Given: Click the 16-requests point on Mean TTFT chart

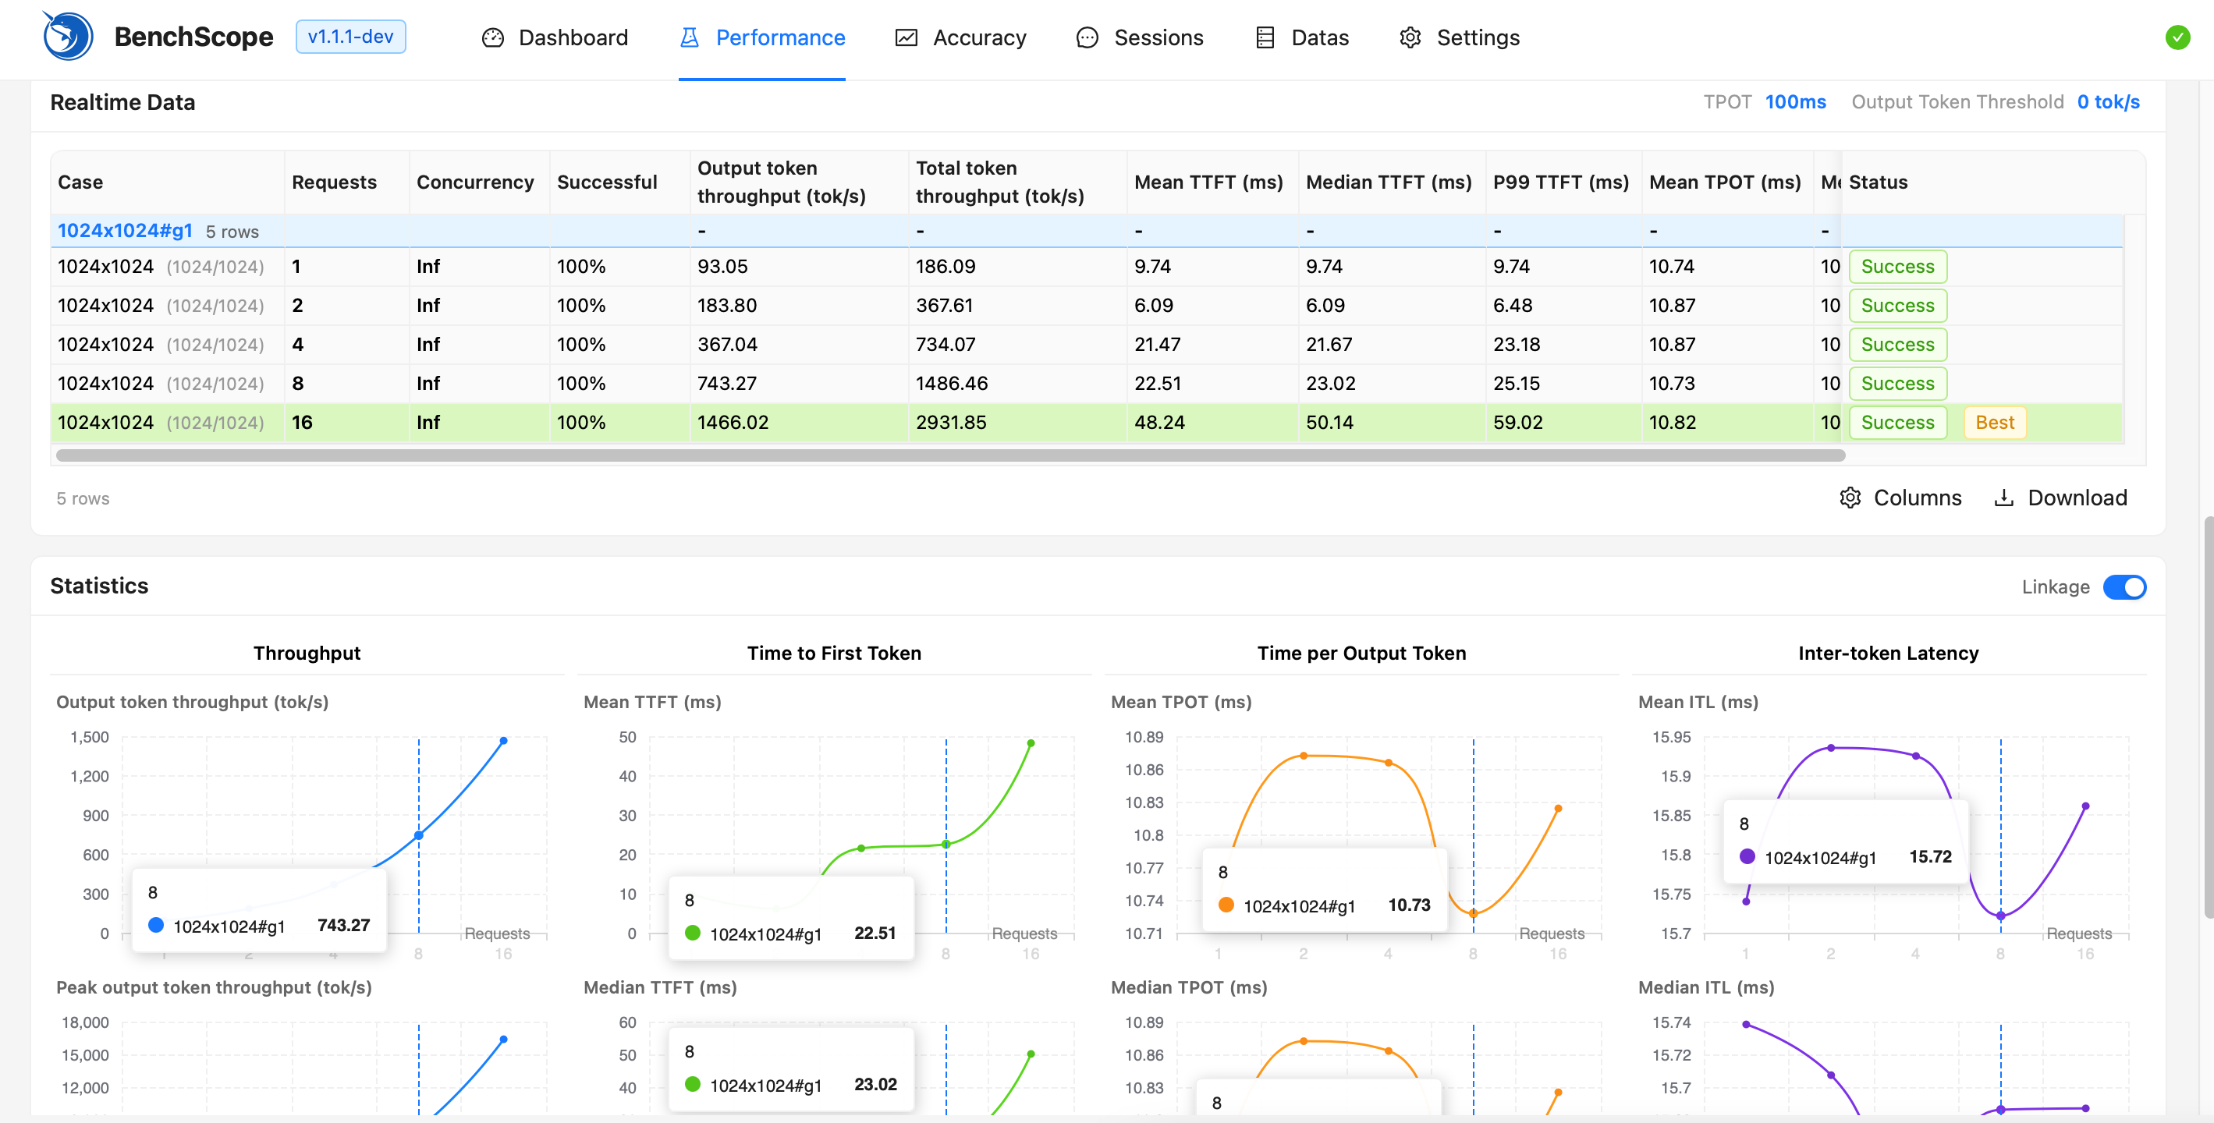Looking at the screenshot, I should point(1031,743).
